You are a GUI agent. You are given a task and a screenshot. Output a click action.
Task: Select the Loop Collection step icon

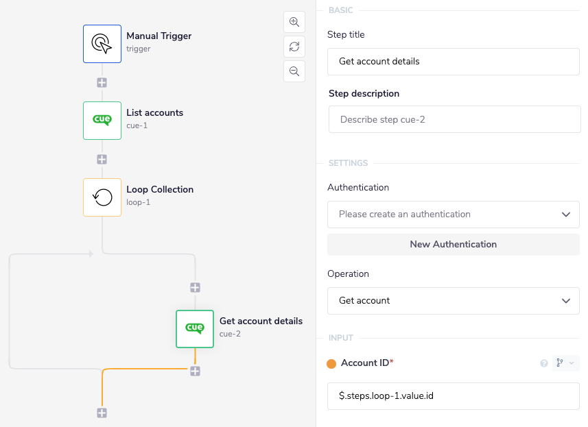102,197
